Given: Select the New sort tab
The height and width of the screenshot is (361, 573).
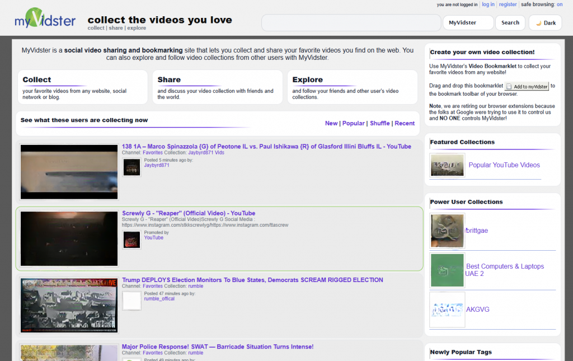Looking at the screenshot, I should (331, 124).
